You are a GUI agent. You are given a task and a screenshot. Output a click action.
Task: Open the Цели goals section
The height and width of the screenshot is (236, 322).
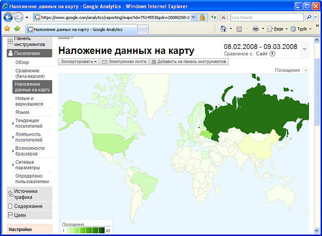tap(29, 215)
